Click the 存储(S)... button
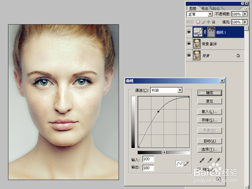This screenshot has width=252, height=189. tap(209, 120)
